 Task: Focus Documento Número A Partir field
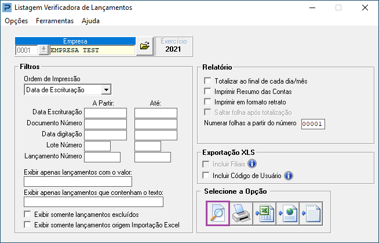point(105,124)
